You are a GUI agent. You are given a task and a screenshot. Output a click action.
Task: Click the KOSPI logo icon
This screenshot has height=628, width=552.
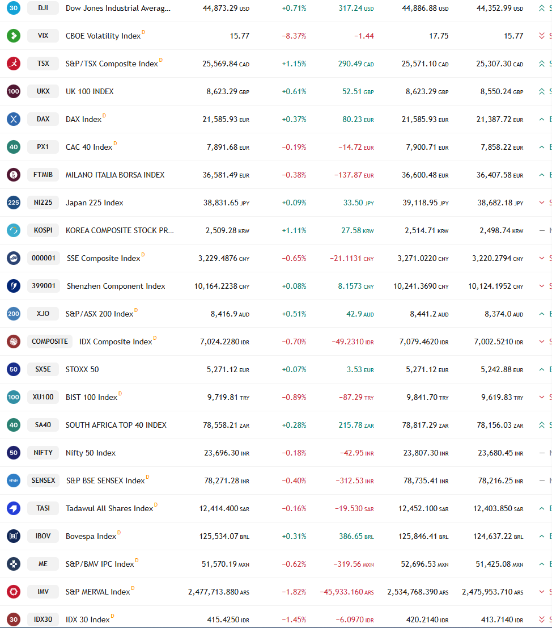(14, 230)
